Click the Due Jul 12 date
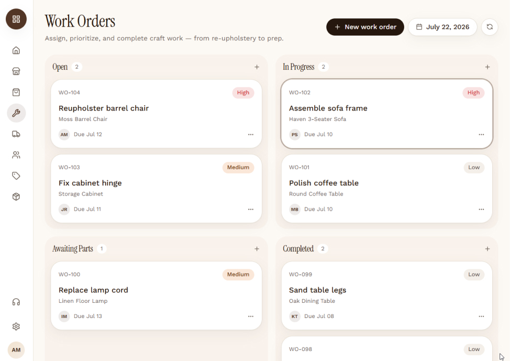Viewport: 510px width, 361px height. point(88,135)
